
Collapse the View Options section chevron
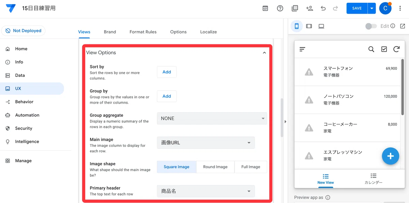pos(264,53)
